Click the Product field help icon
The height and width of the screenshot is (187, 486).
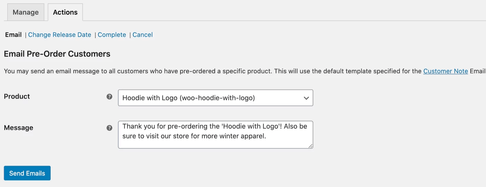pos(109,97)
